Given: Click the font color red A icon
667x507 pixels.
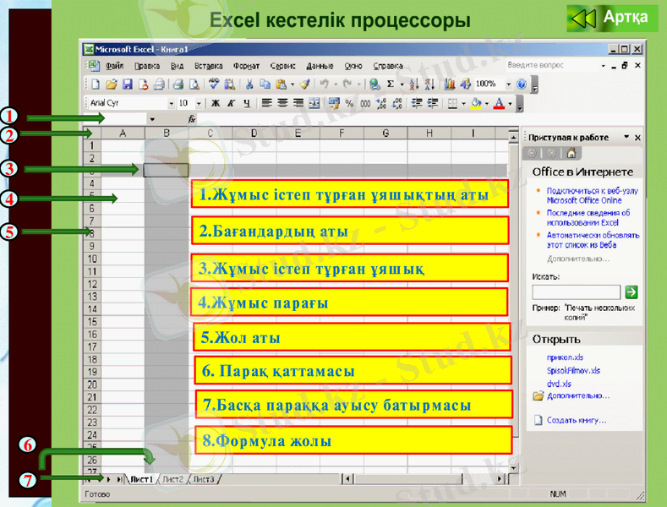Looking at the screenshot, I should (500, 103).
